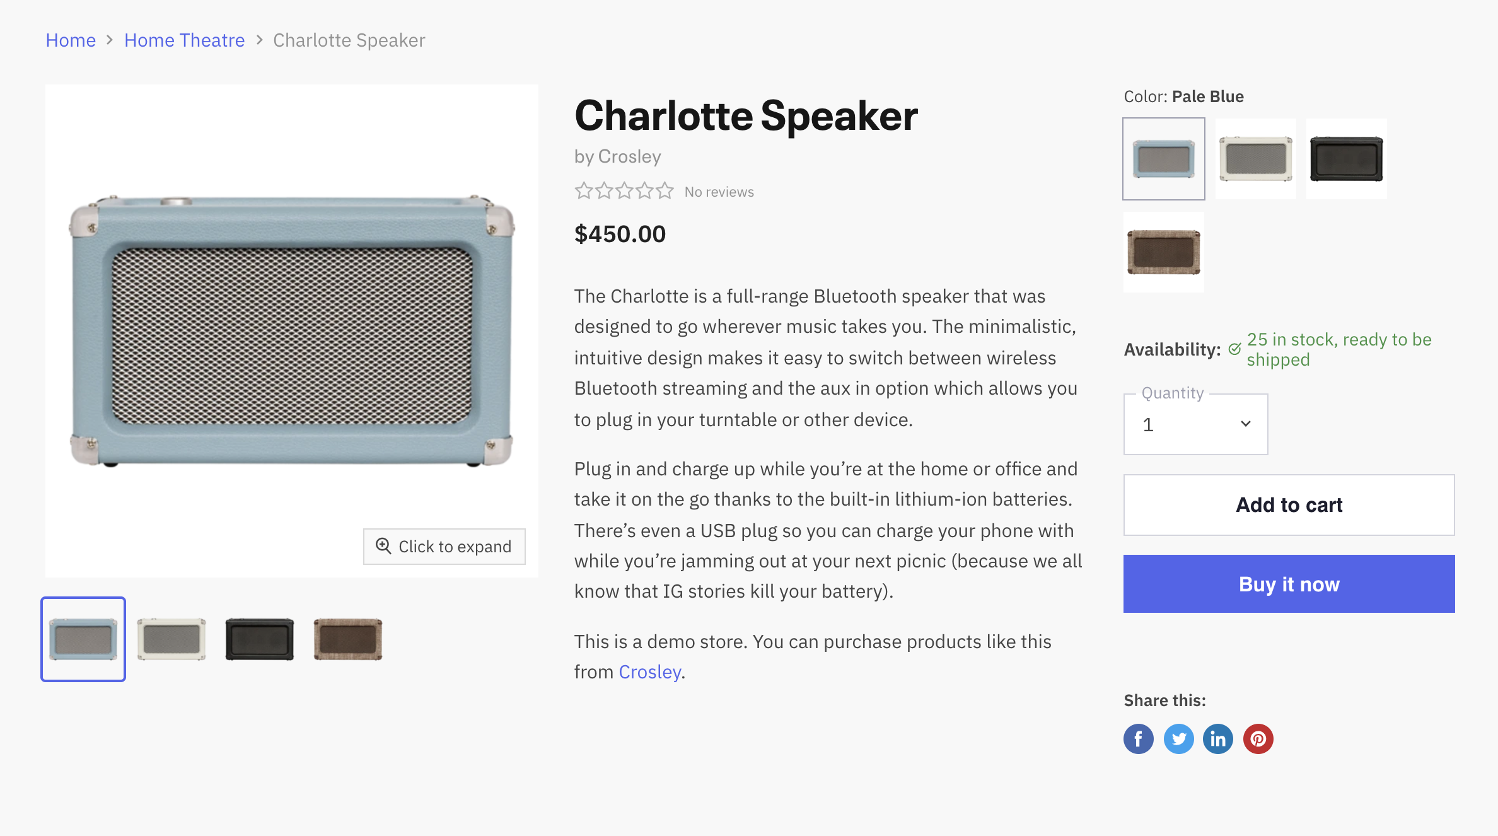
Task: Open the Quantity dropdown
Action: tap(1195, 424)
